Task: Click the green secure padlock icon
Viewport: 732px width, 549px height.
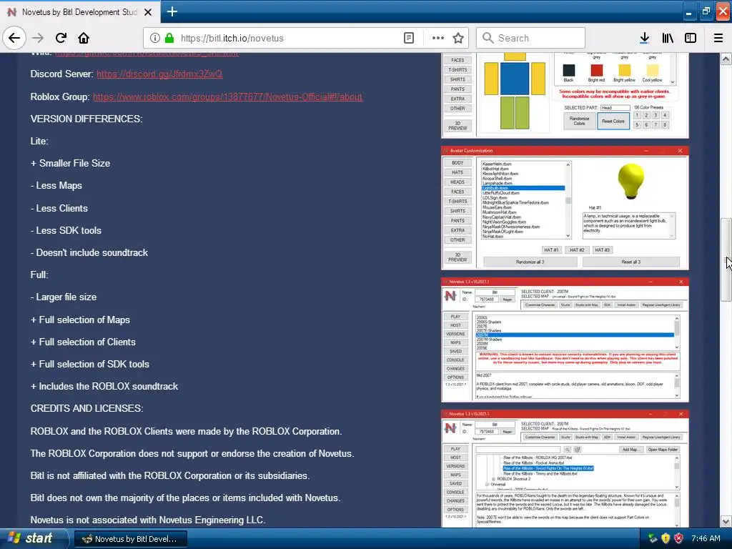Action: [x=169, y=39]
